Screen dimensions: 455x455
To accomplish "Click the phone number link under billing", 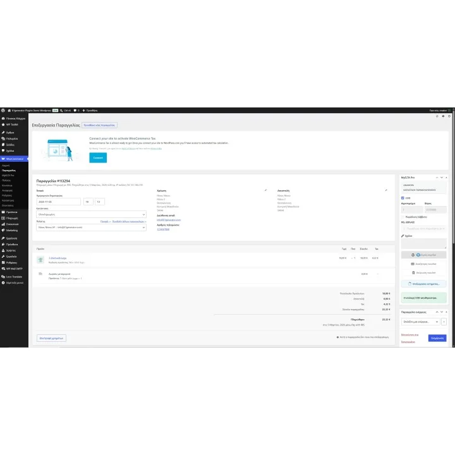I will click(163, 229).
